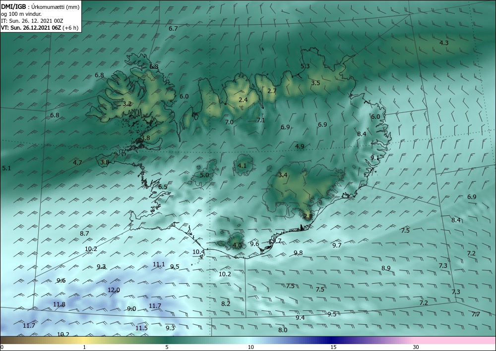Click the 11.8 value in the southwest sea
496x351 pixels.
tap(59, 304)
